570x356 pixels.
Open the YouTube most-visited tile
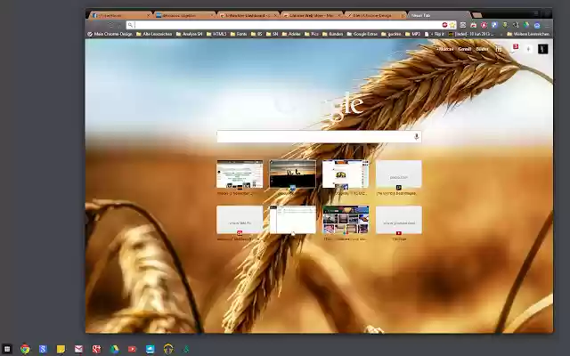point(399,220)
